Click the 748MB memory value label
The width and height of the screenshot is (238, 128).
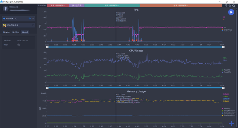(x=226, y=94)
